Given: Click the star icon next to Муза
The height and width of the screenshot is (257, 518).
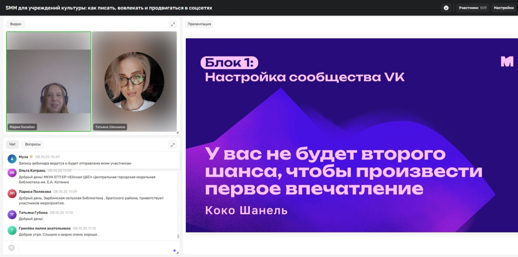Looking at the screenshot, I should (31, 157).
